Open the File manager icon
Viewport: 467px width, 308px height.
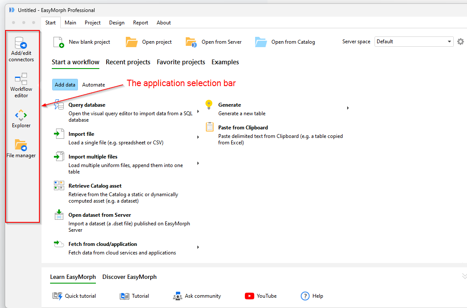(21, 145)
